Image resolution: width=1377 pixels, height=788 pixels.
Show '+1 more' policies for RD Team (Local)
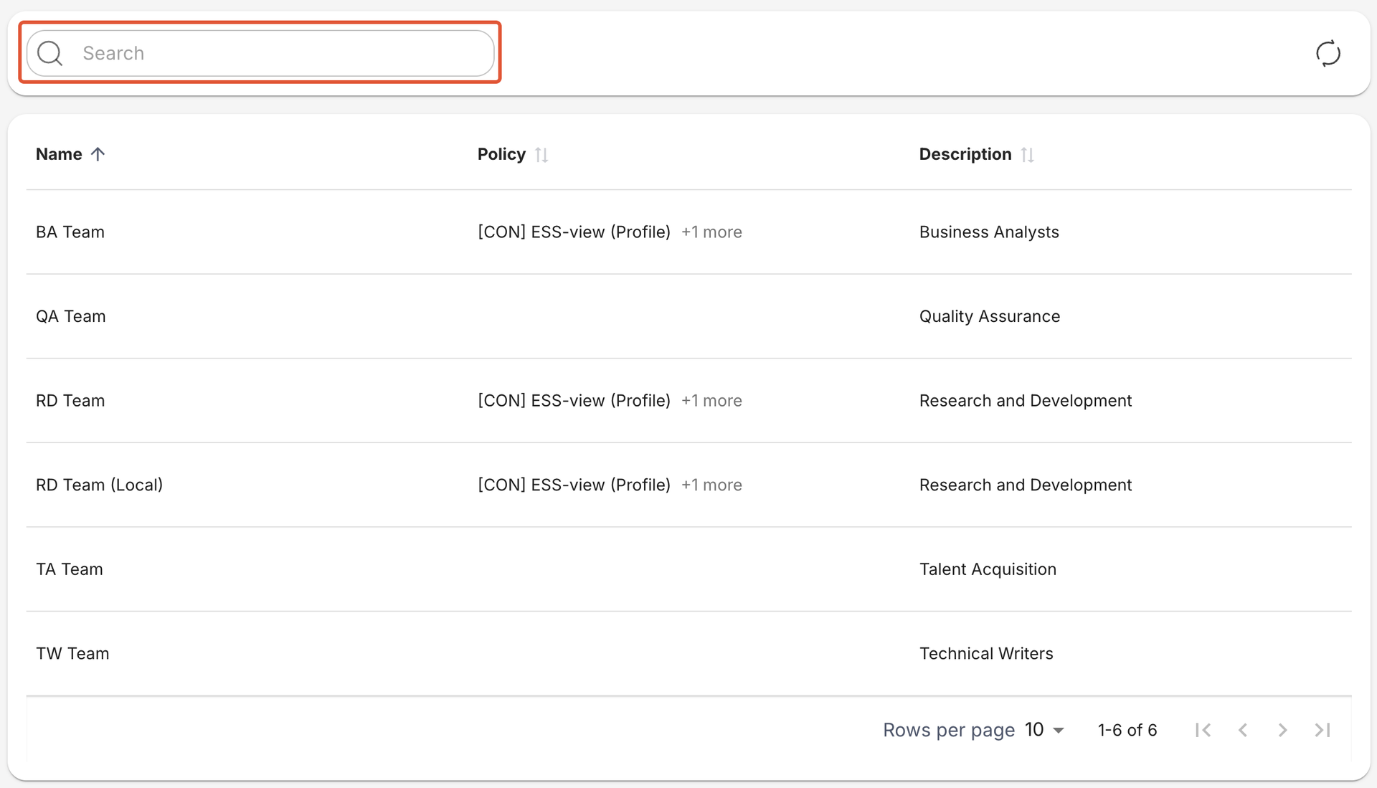click(x=711, y=485)
